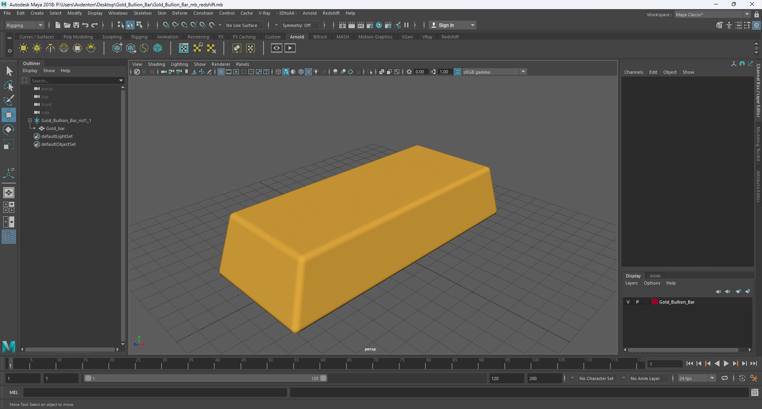Viewport: 762px width, 409px height.
Task: Click Arnold Physical Sky shelf icon
Action: tap(91, 48)
